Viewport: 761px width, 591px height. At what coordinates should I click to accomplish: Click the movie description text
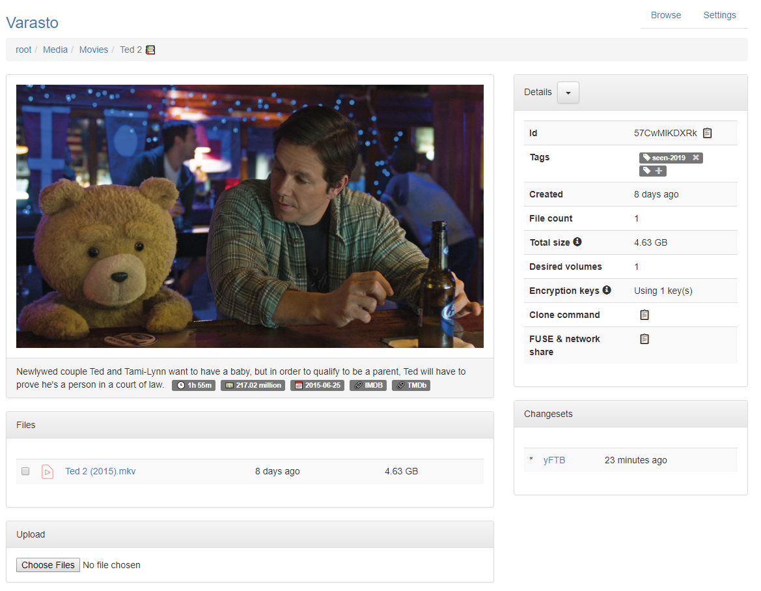click(x=241, y=378)
